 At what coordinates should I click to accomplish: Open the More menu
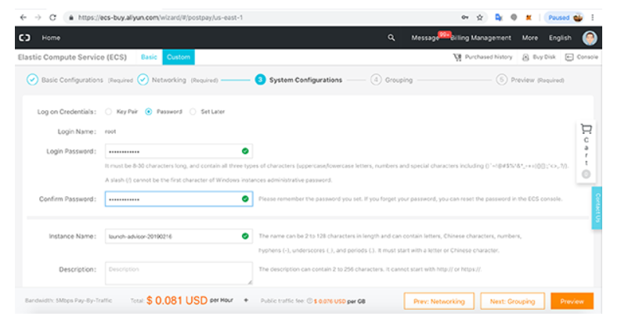(530, 38)
